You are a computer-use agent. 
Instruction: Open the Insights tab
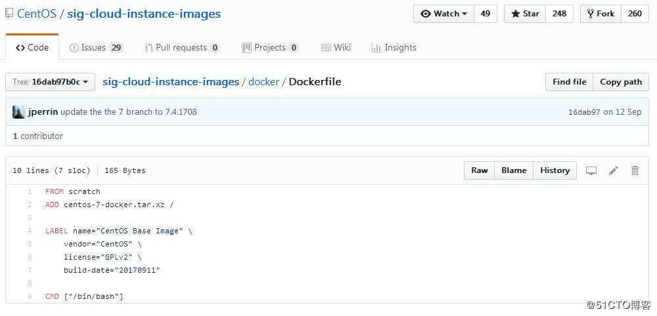[394, 48]
